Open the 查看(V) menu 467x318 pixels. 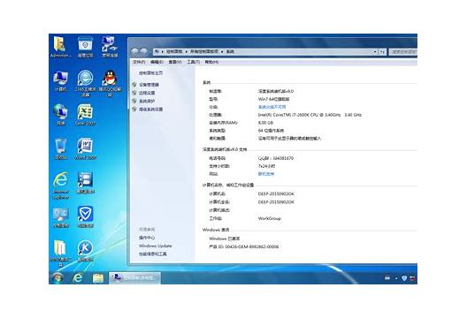175,62
